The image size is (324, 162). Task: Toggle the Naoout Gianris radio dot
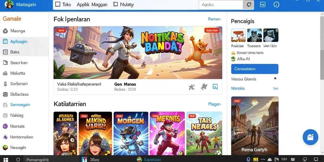tap(275, 78)
